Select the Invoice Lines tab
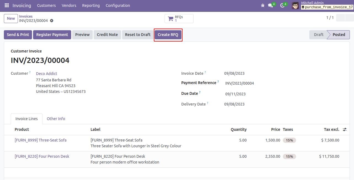 coord(26,119)
